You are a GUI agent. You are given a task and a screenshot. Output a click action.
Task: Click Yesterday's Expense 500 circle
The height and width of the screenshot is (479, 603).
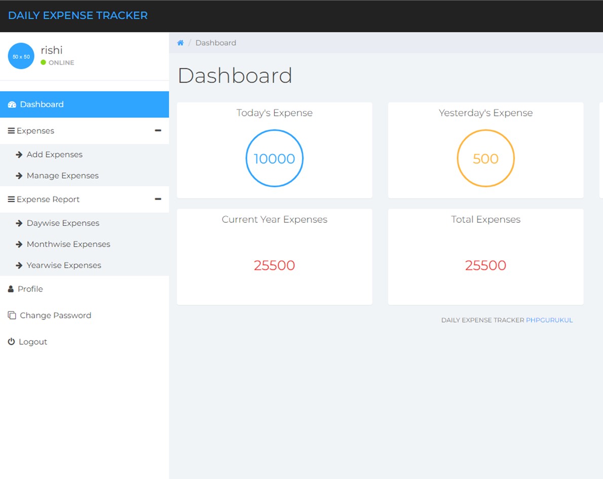click(x=485, y=158)
